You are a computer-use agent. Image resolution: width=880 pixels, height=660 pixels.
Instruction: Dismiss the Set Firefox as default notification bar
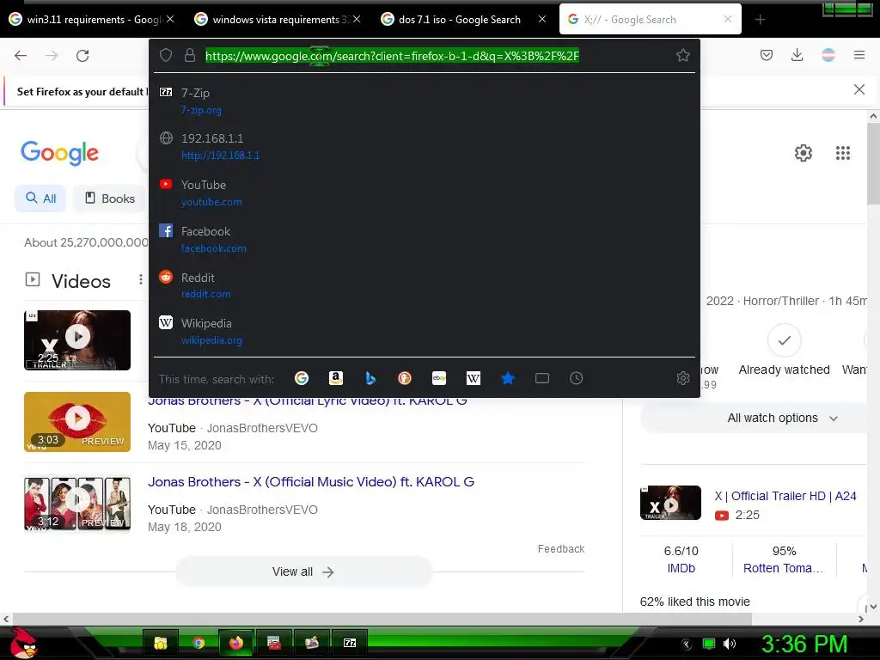pos(859,89)
